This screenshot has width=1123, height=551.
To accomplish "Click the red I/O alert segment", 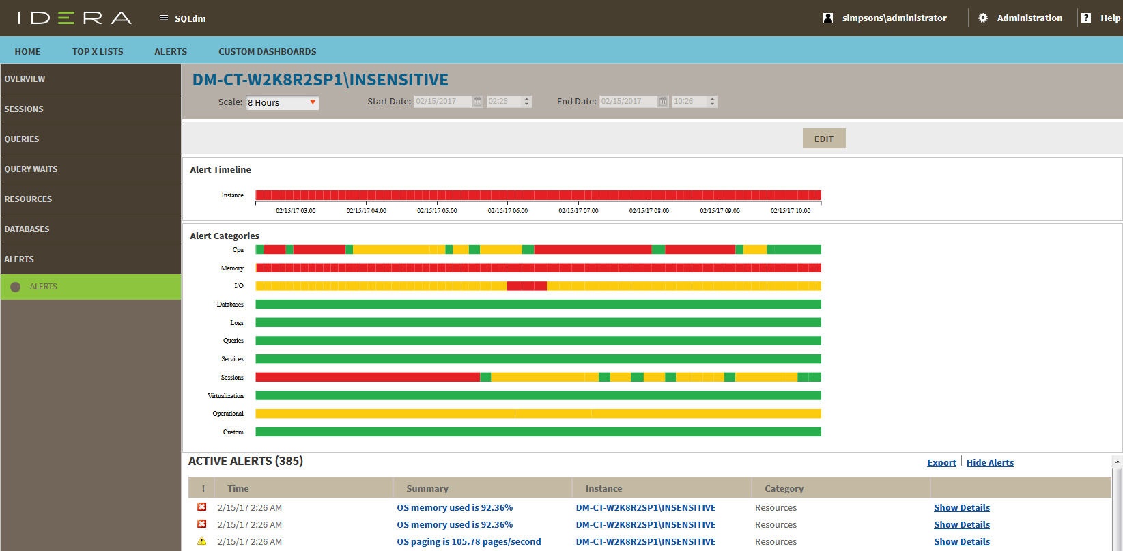I will [x=526, y=286].
